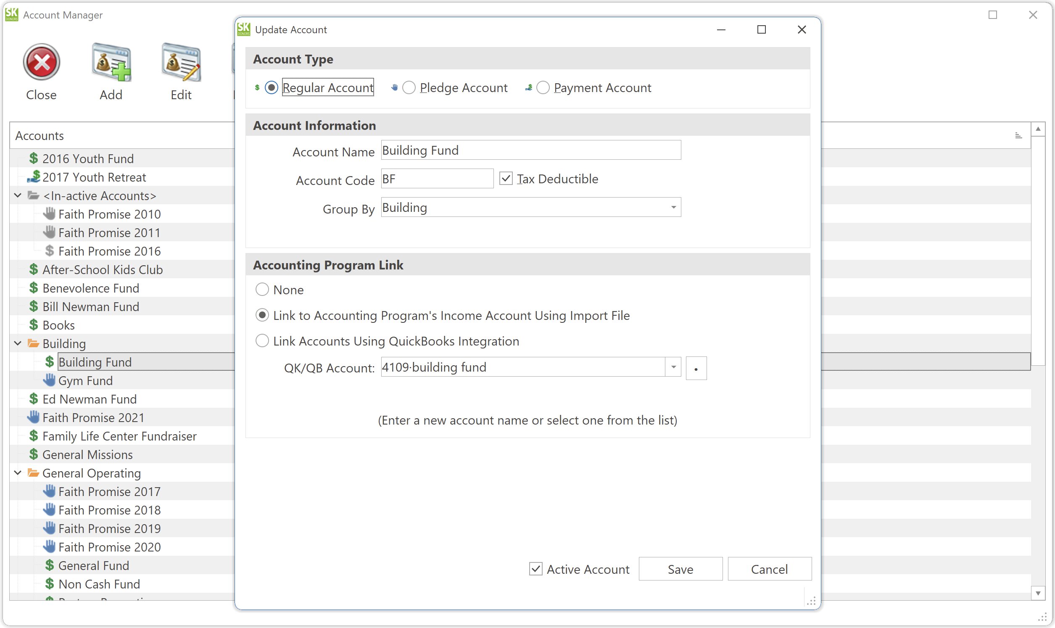Collapse the General Operating folder
The width and height of the screenshot is (1055, 628).
click(x=18, y=473)
